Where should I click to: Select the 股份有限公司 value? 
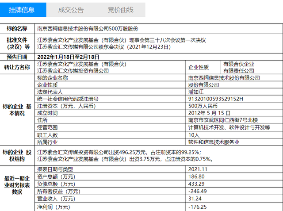[x=203, y=85]
